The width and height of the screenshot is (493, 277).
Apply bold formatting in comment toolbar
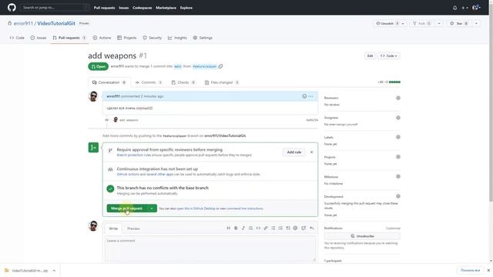point(236,228)
